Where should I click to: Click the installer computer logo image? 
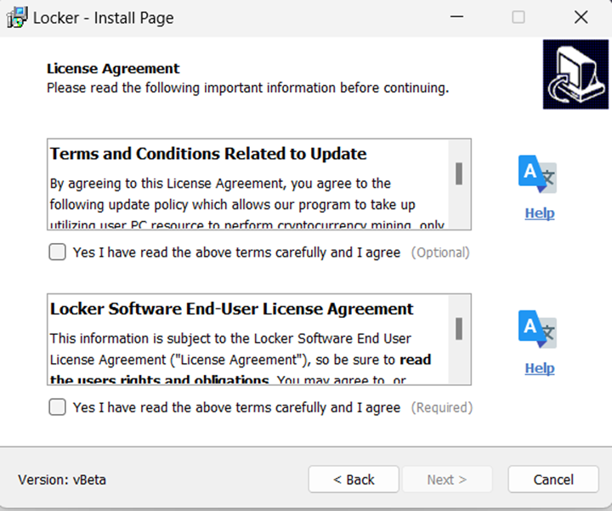(x=575, y=74)
